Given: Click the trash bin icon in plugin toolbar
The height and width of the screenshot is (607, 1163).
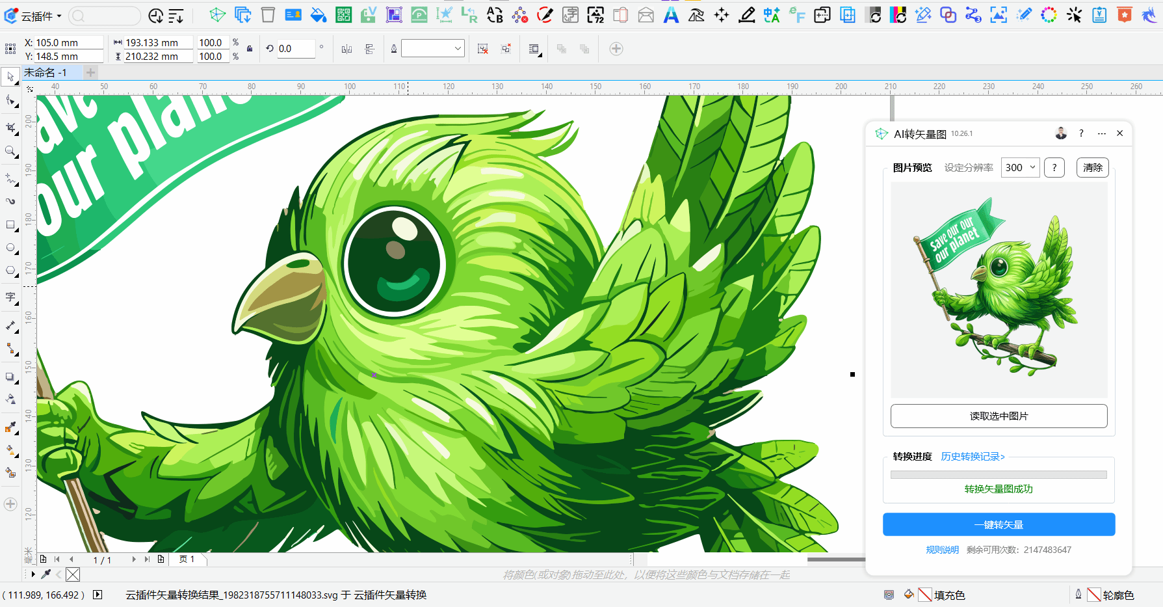Looking at the screenshot, I should pyautogui.click(x=268, y=15).
